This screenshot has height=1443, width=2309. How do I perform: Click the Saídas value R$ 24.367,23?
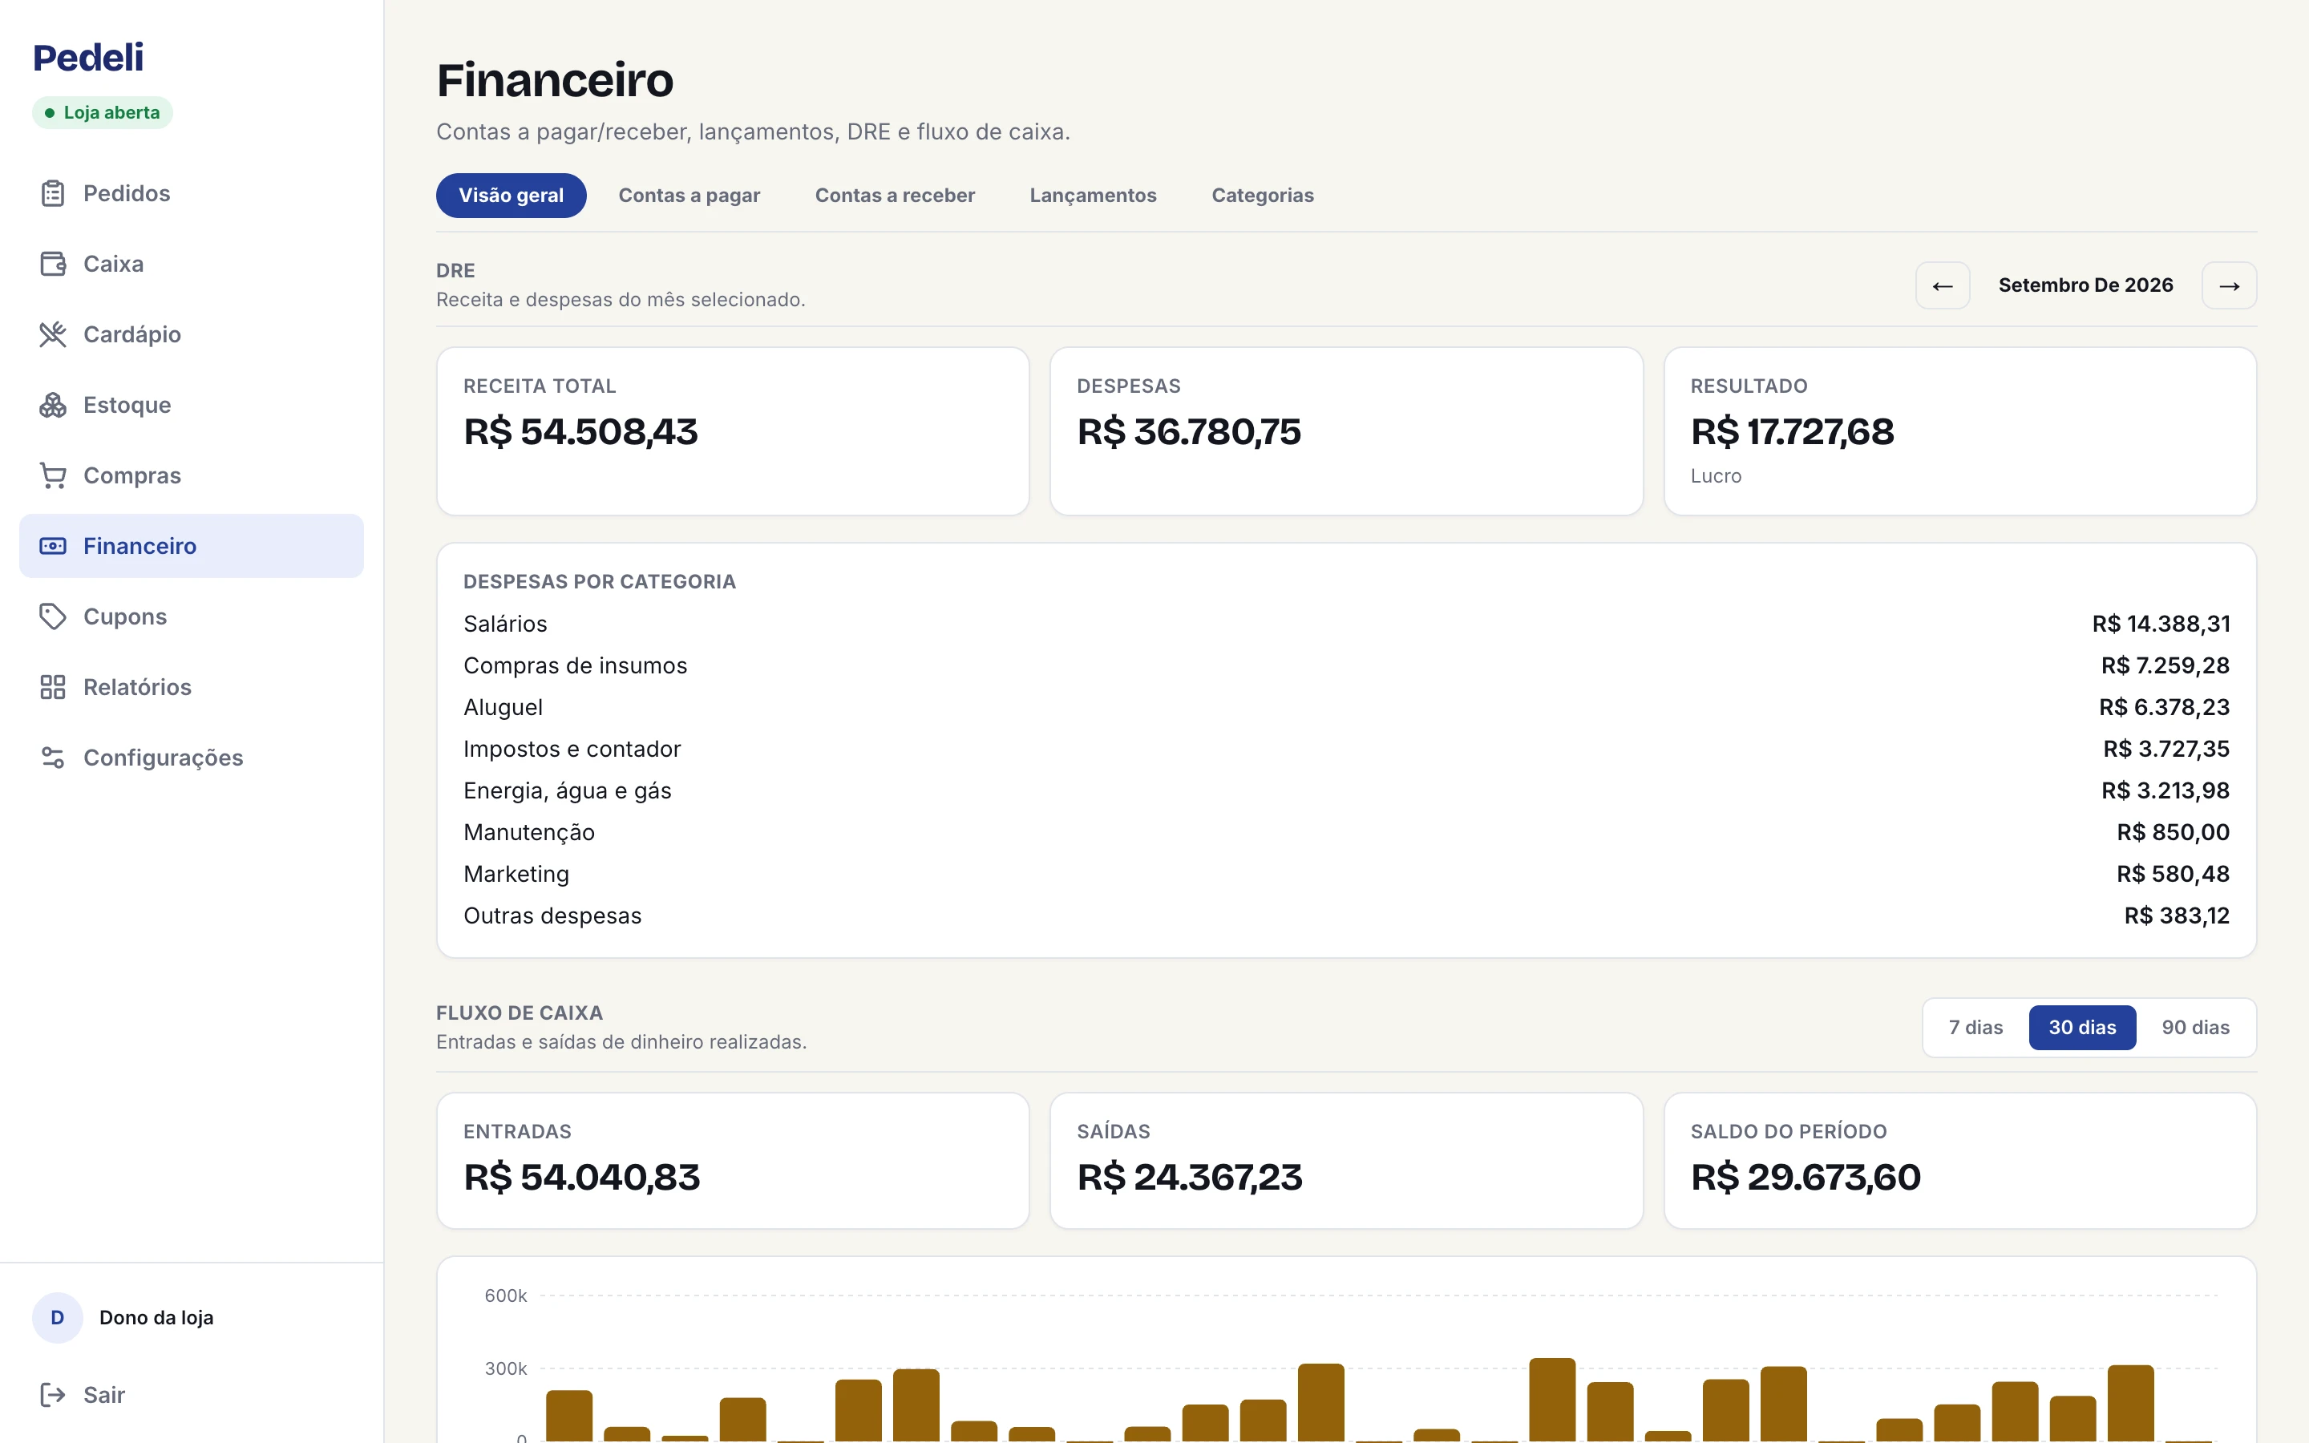pos(1190,1177)
